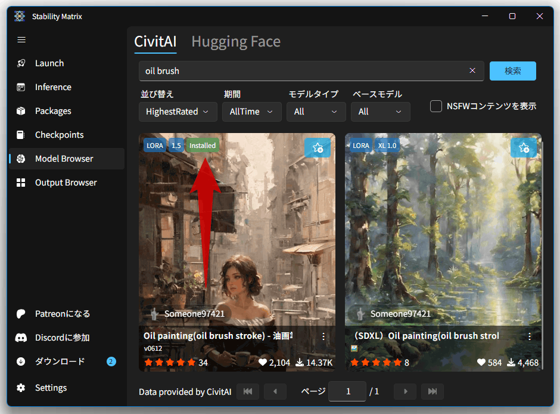Click the Output Browser grid icon
560x414 pixels.
tap(21, 183)
